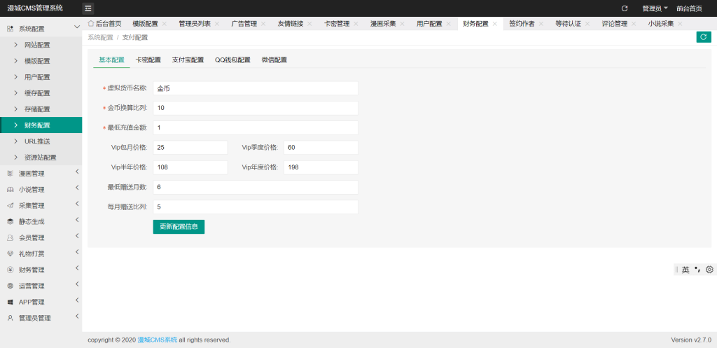Open the 管理员 dropdown menu
The width and height of the screenshot is (717, 348).
655,8
